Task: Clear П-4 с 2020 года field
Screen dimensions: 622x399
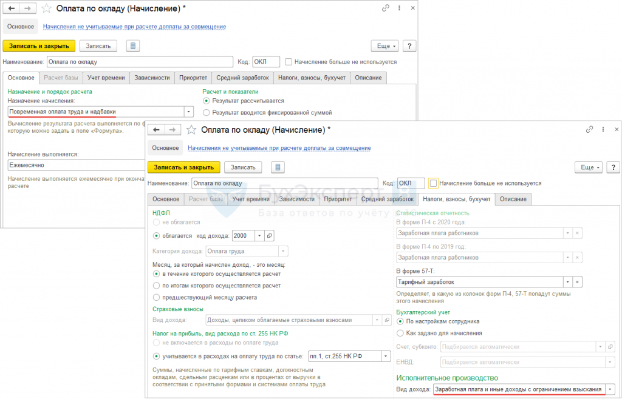Action: (x=577, y=233)
